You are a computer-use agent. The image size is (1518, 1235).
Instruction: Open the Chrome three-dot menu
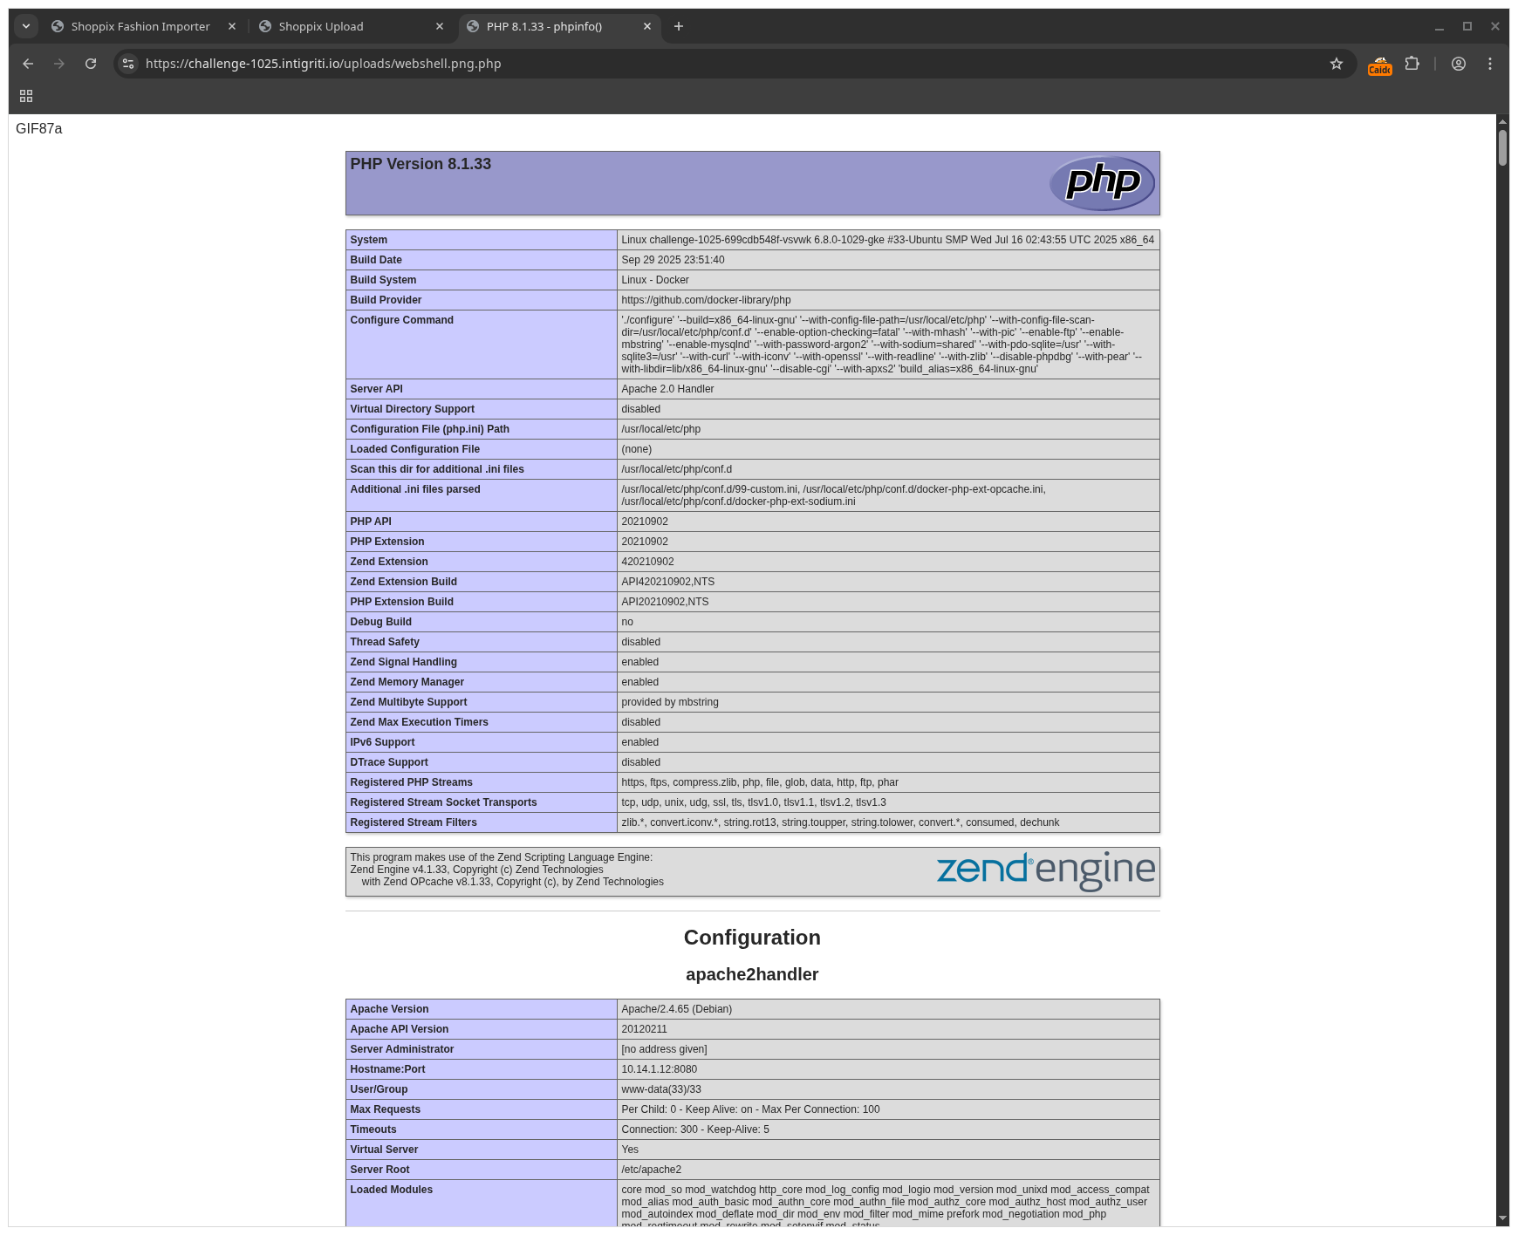[1490, 63]
